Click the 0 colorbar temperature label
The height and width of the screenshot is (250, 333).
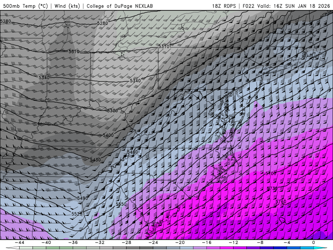point(314,242)
